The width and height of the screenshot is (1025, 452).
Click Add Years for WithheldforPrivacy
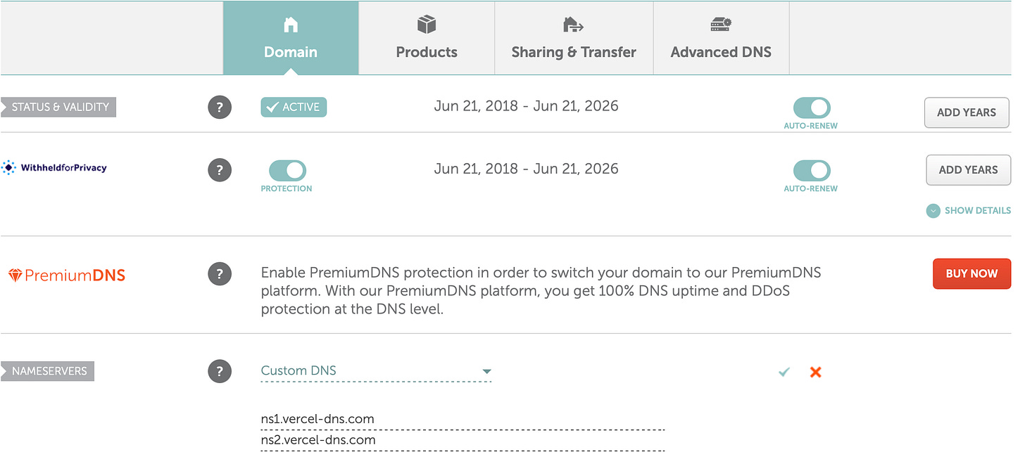coord(968,169)
